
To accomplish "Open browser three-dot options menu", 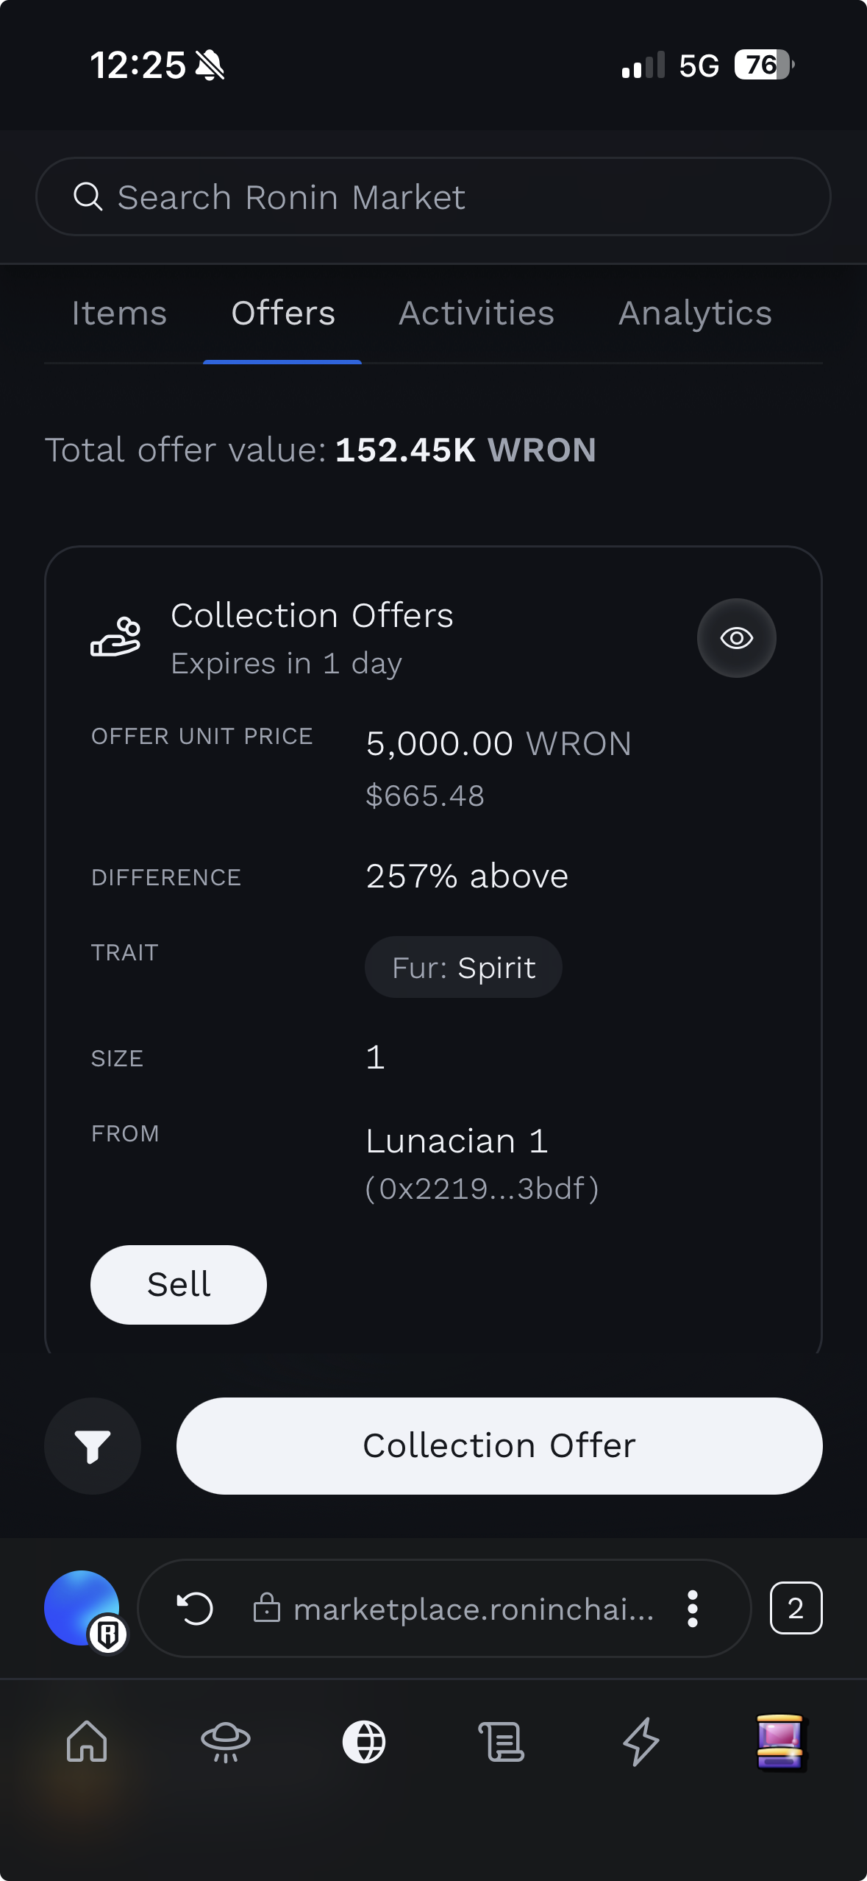I will click(x=692, y=1608).
